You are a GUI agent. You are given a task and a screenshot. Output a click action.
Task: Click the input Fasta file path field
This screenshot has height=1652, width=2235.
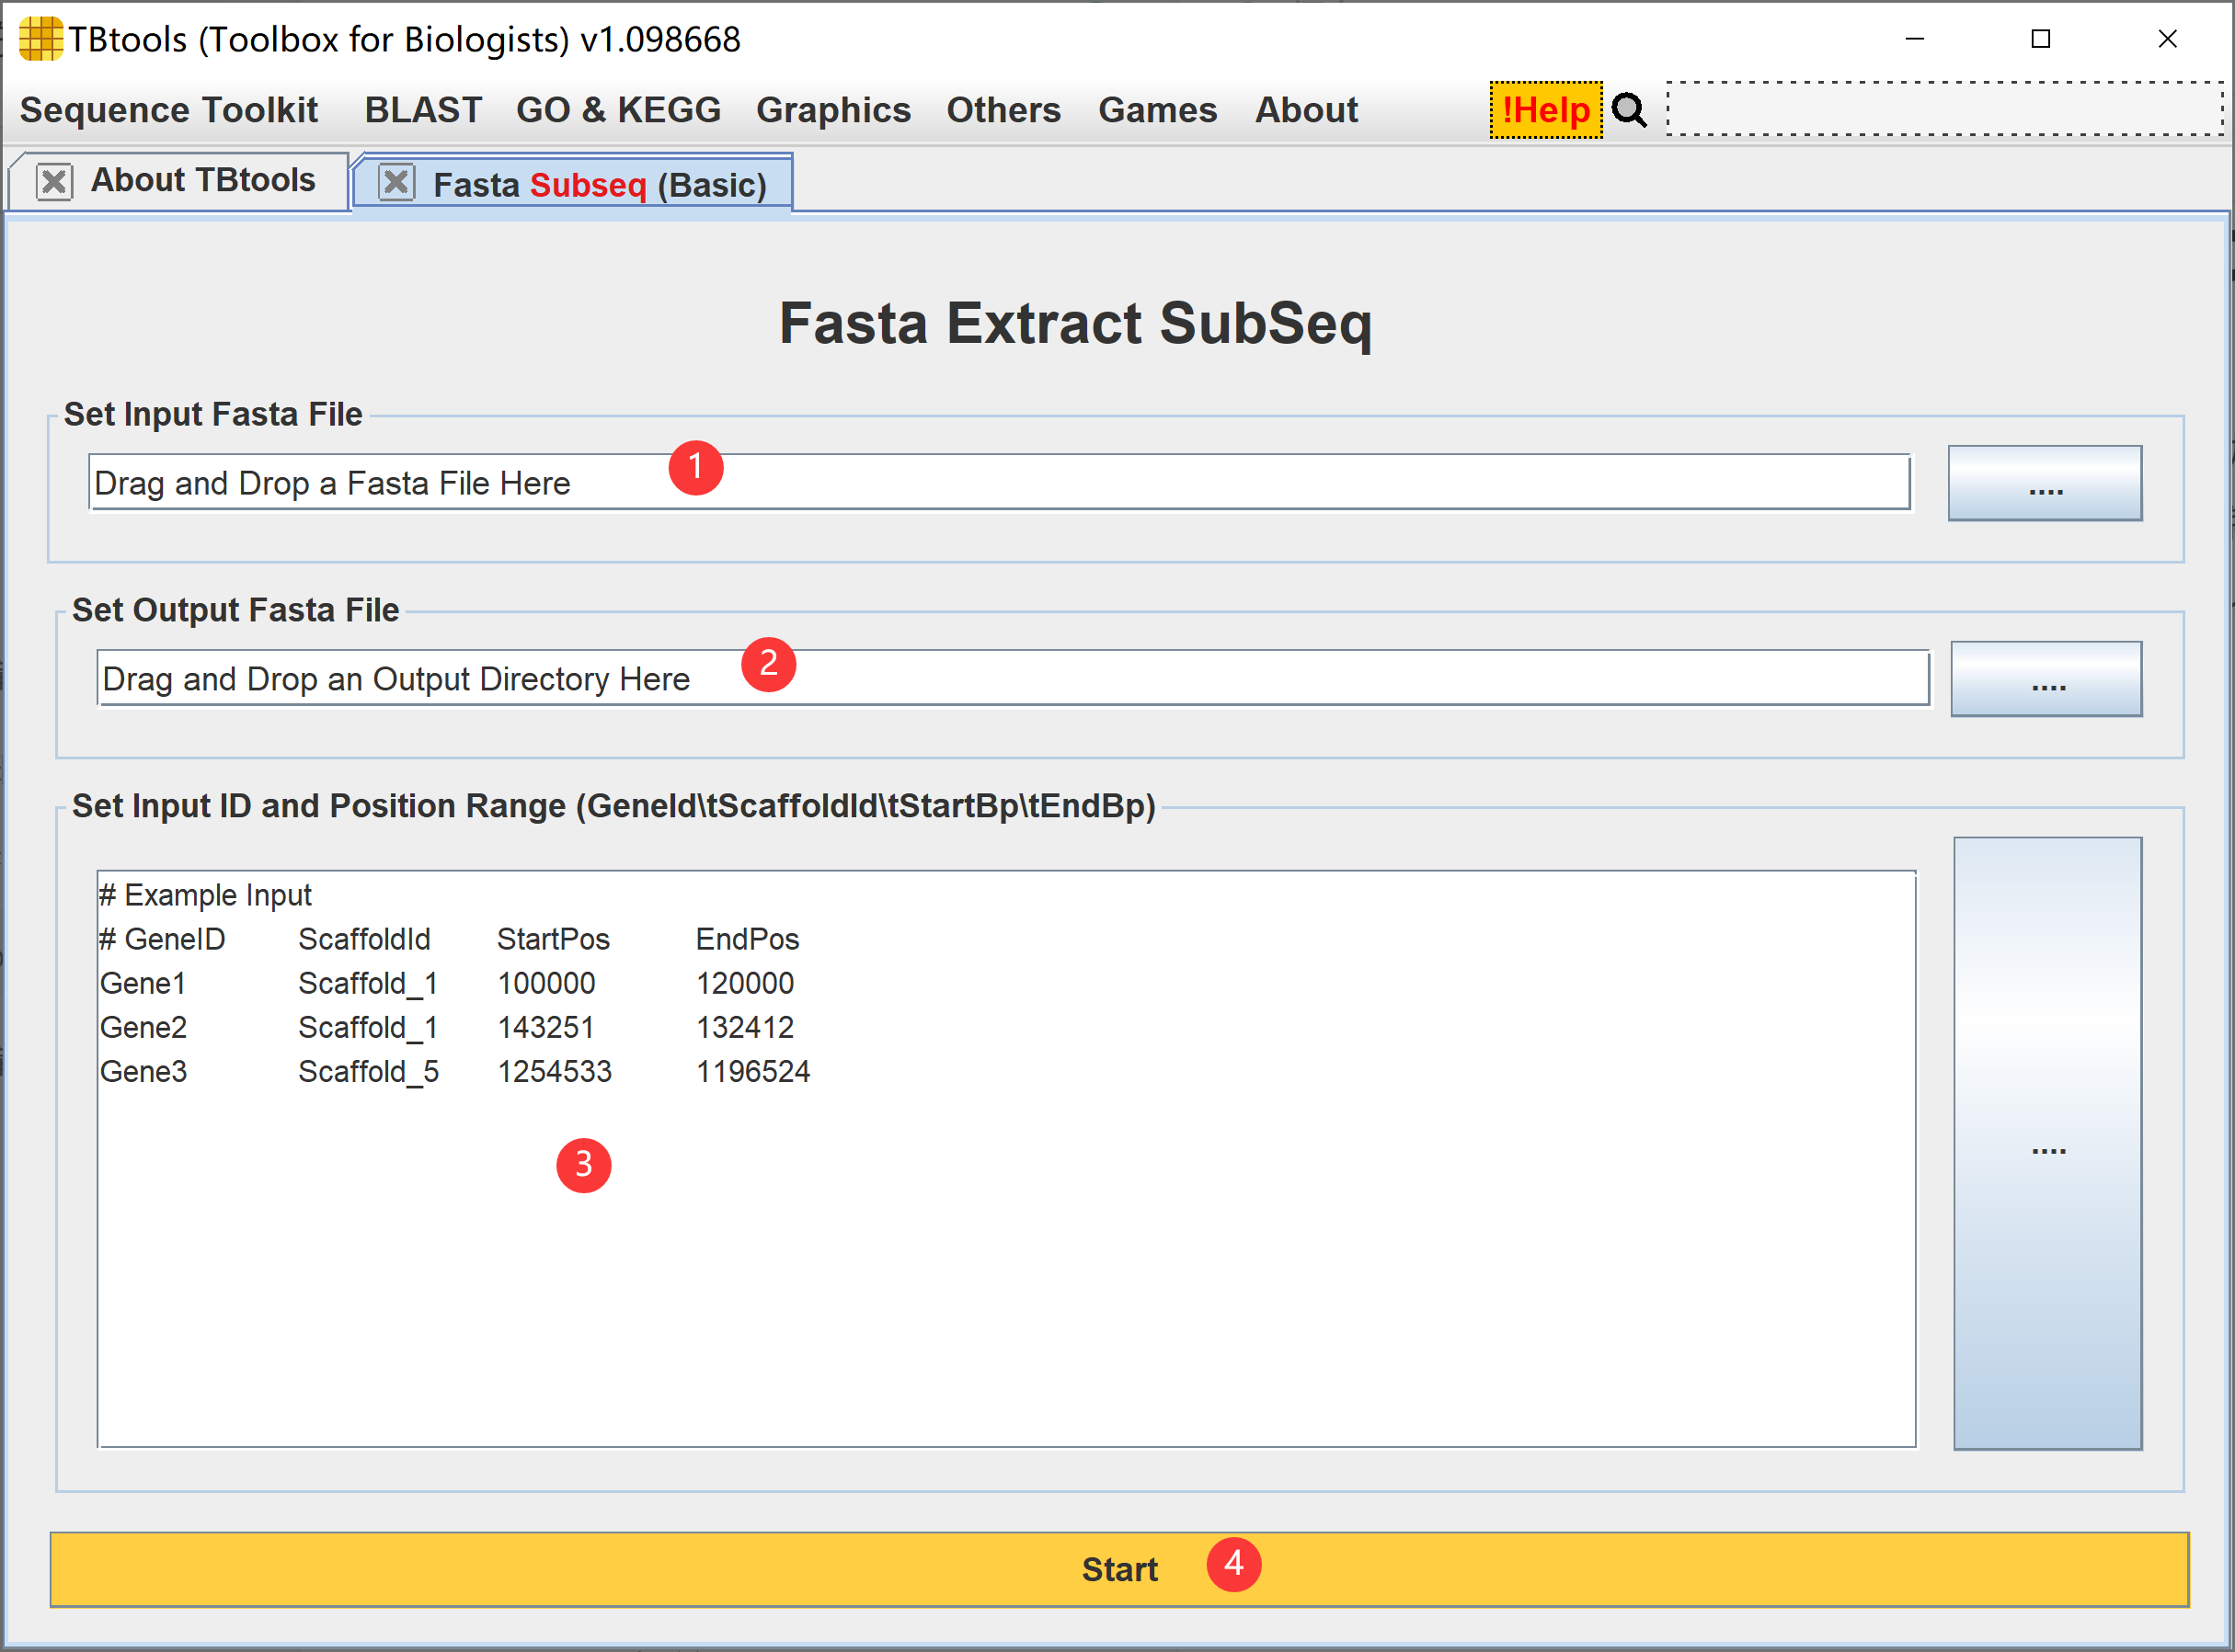pyautogui.click(x=1000, y=482)
